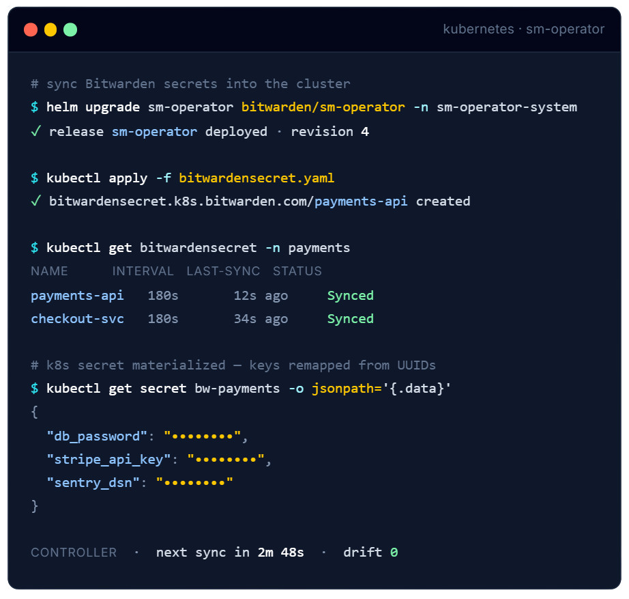
Task: Click the 'bw-payments' secret name
Action: pyautogui.click(x=237, y=389)
